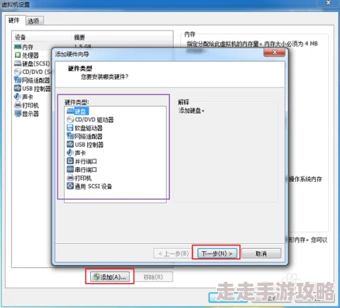Select 内存 memory in device list

(23, 47)
